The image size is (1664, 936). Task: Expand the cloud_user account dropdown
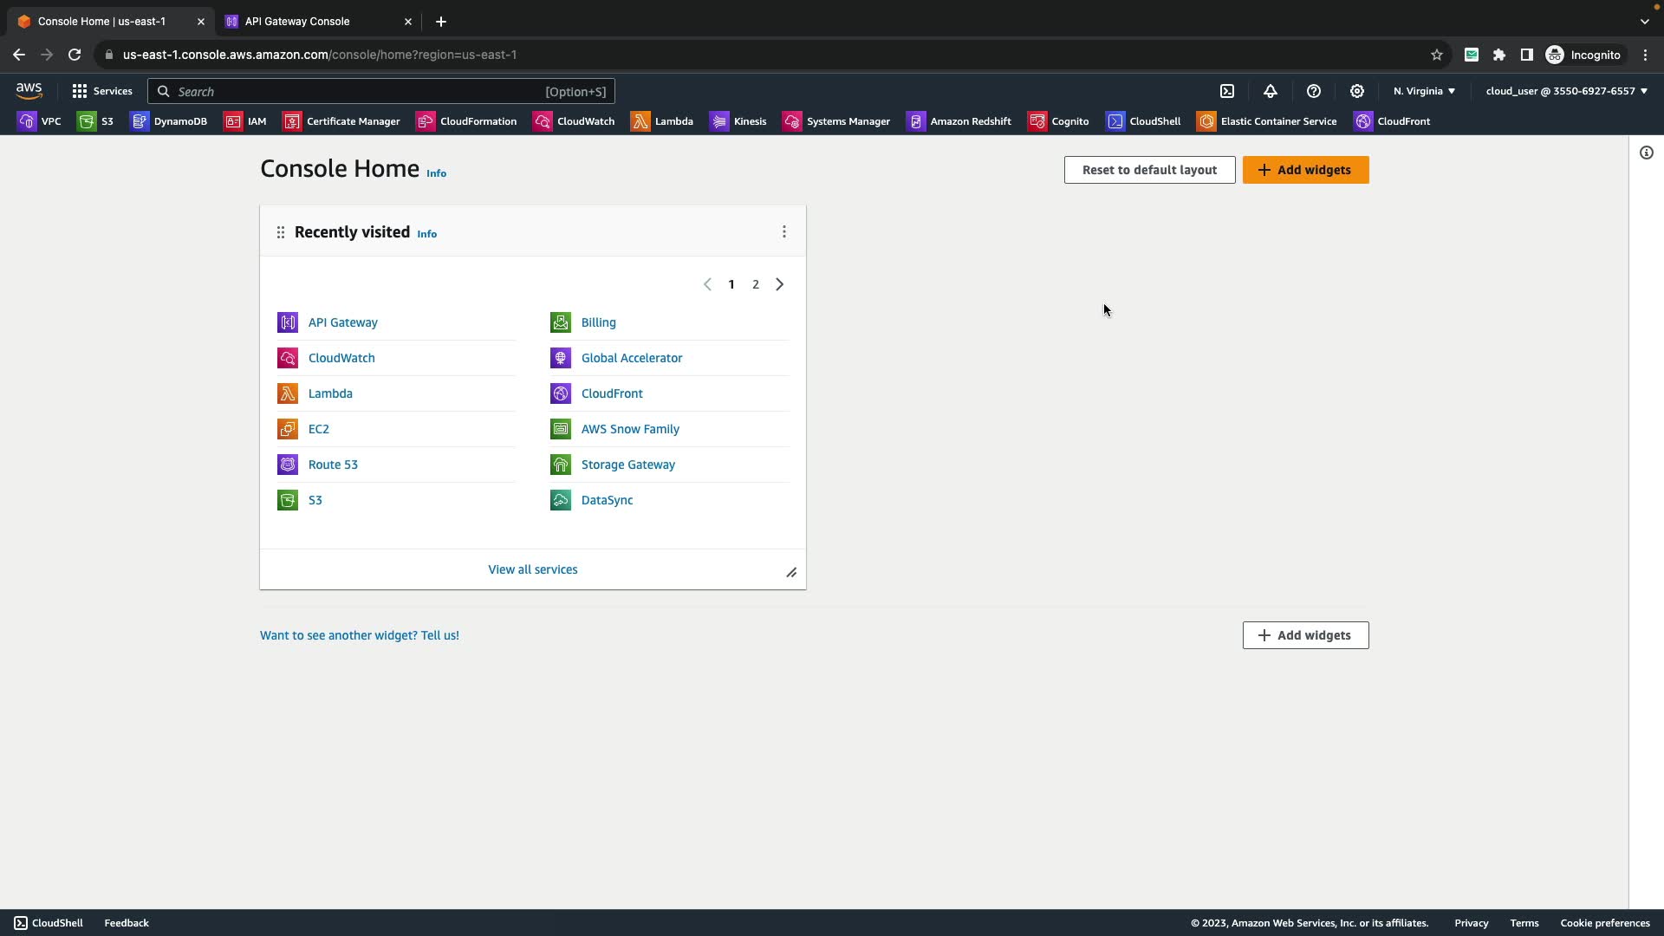pos(1566,91)
